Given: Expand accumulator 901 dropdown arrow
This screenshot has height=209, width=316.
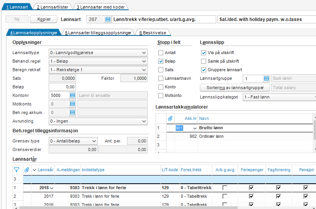Looking at the screenshot, I should (195, 128).
